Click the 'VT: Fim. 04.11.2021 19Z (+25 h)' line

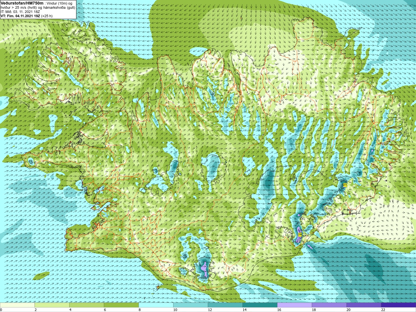[27, 16]
